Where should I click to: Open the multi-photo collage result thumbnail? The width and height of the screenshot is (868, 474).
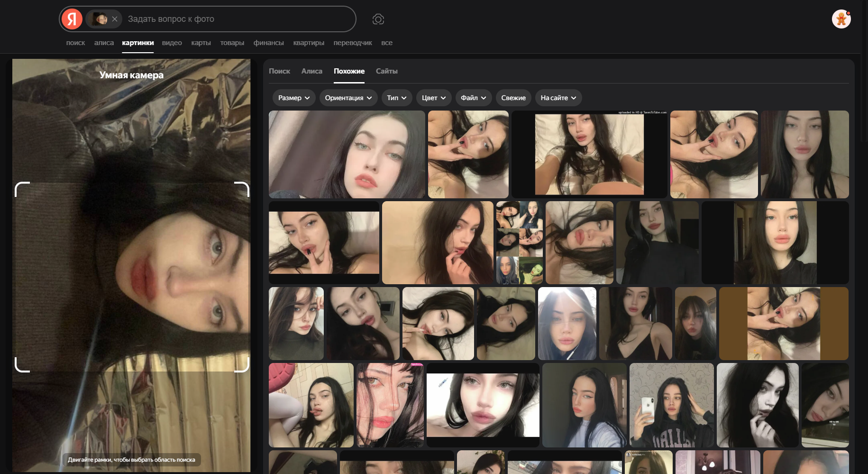click(520, 242)
